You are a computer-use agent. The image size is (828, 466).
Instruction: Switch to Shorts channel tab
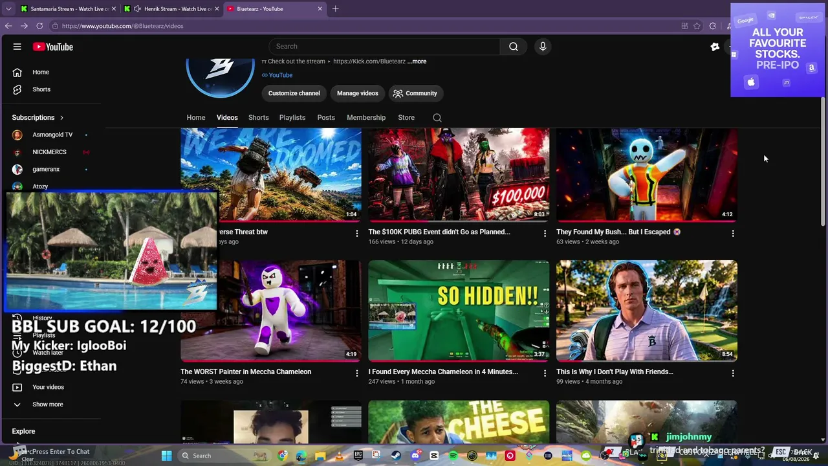tap(258, 118)
